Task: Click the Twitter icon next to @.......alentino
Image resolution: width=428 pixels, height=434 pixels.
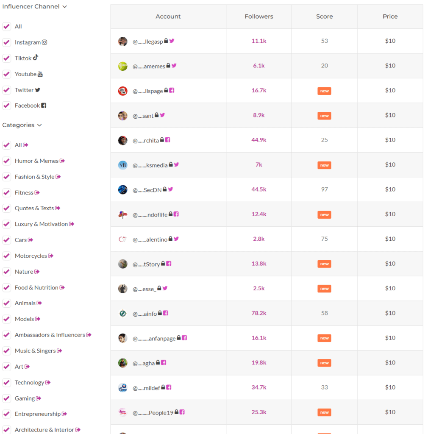Action: point(176,239)
